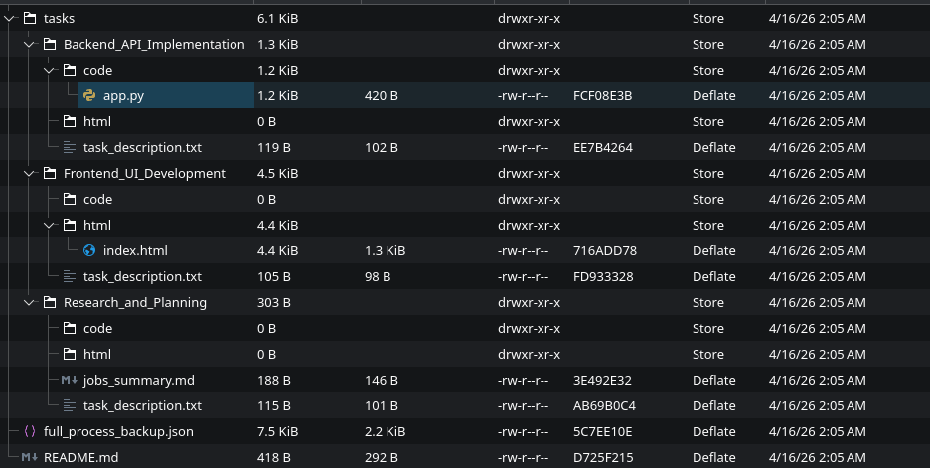Image resolution: width=930 pixels, height=468 pixels.
Task: Select the app.py file row
Action: point(124,96)
